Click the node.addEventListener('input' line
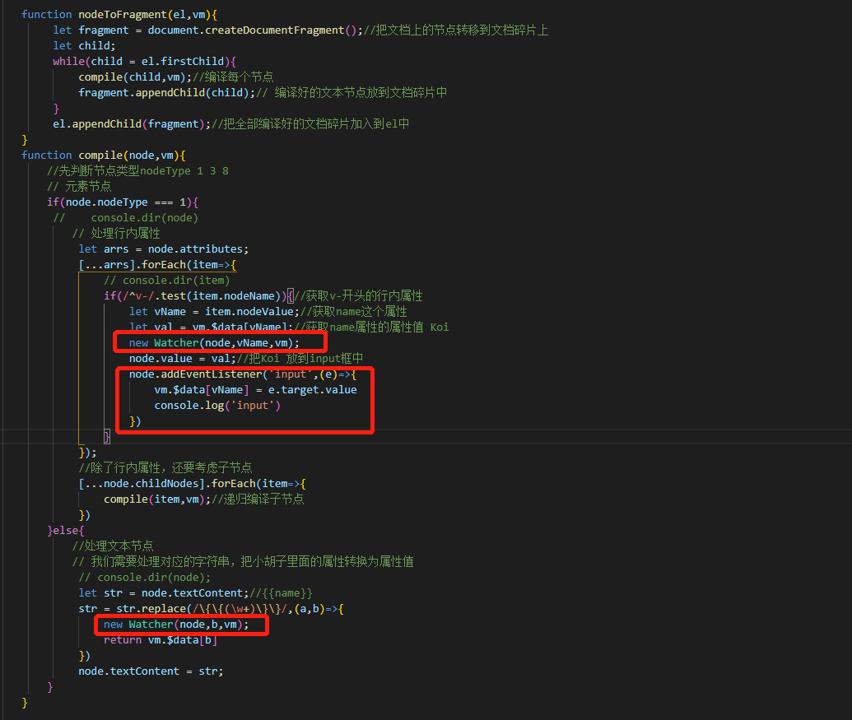This screenshot has height=720, width=852. [242, 374]
